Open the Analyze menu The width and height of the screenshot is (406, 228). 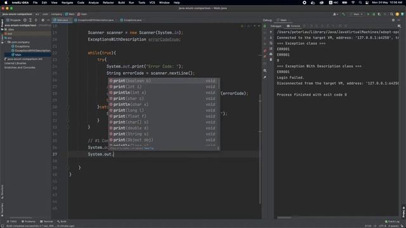pos(93,3)
